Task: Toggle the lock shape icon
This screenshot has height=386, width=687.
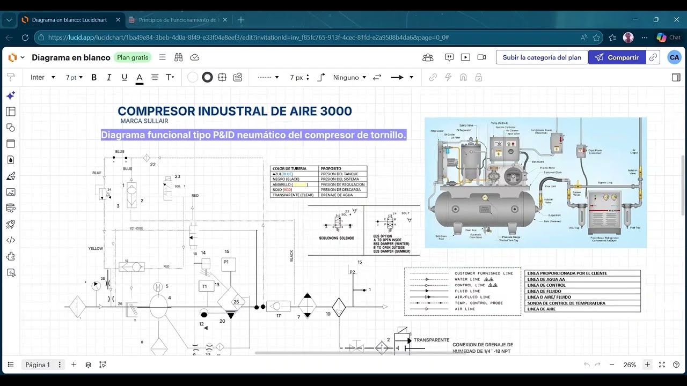Action: (479, 77)
